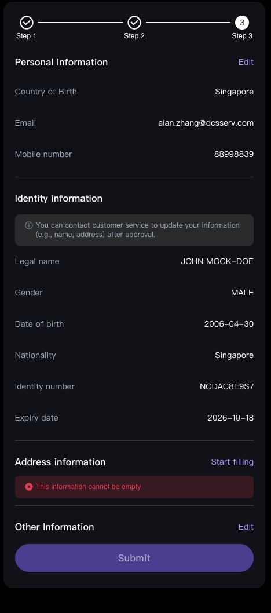Click the Step 2 label
Screen dimensions: 271x613
[x=134, y=36]
